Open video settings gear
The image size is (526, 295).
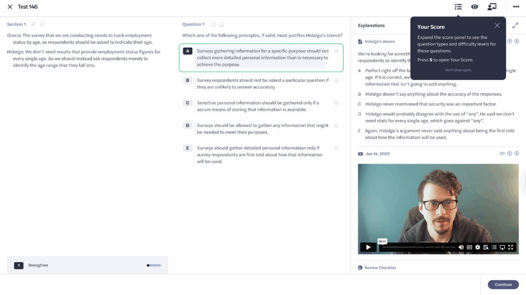[478, 247]
